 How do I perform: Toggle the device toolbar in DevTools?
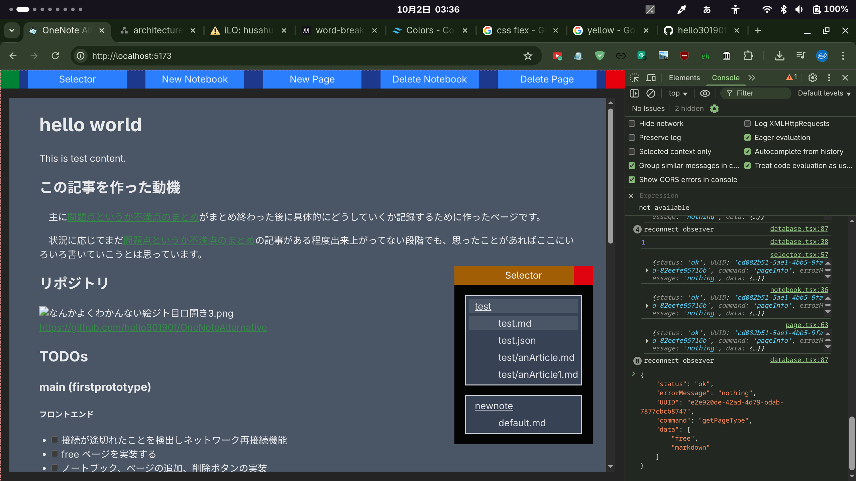coord(651,77)
